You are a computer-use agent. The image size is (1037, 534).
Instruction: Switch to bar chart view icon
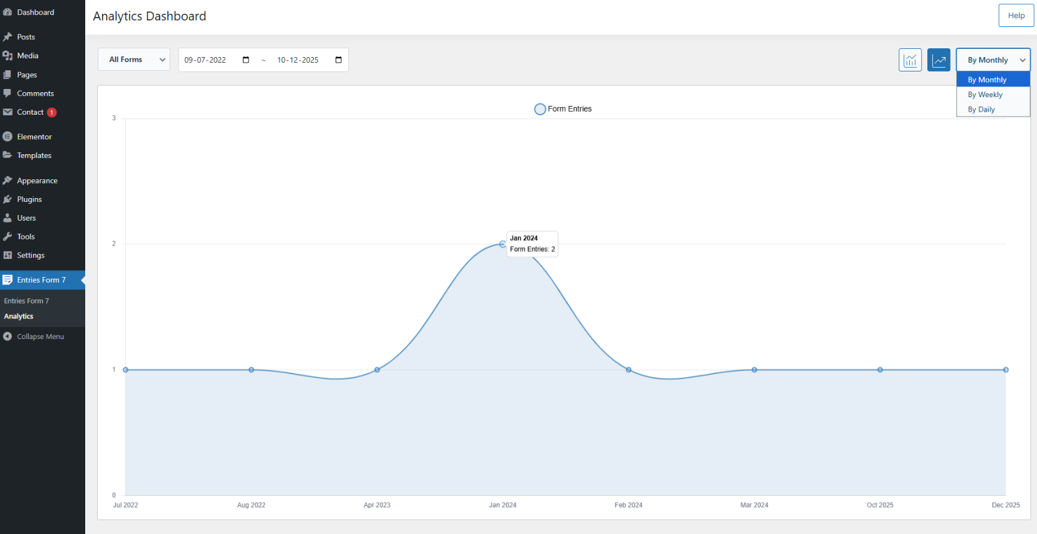tap(910, 60)
